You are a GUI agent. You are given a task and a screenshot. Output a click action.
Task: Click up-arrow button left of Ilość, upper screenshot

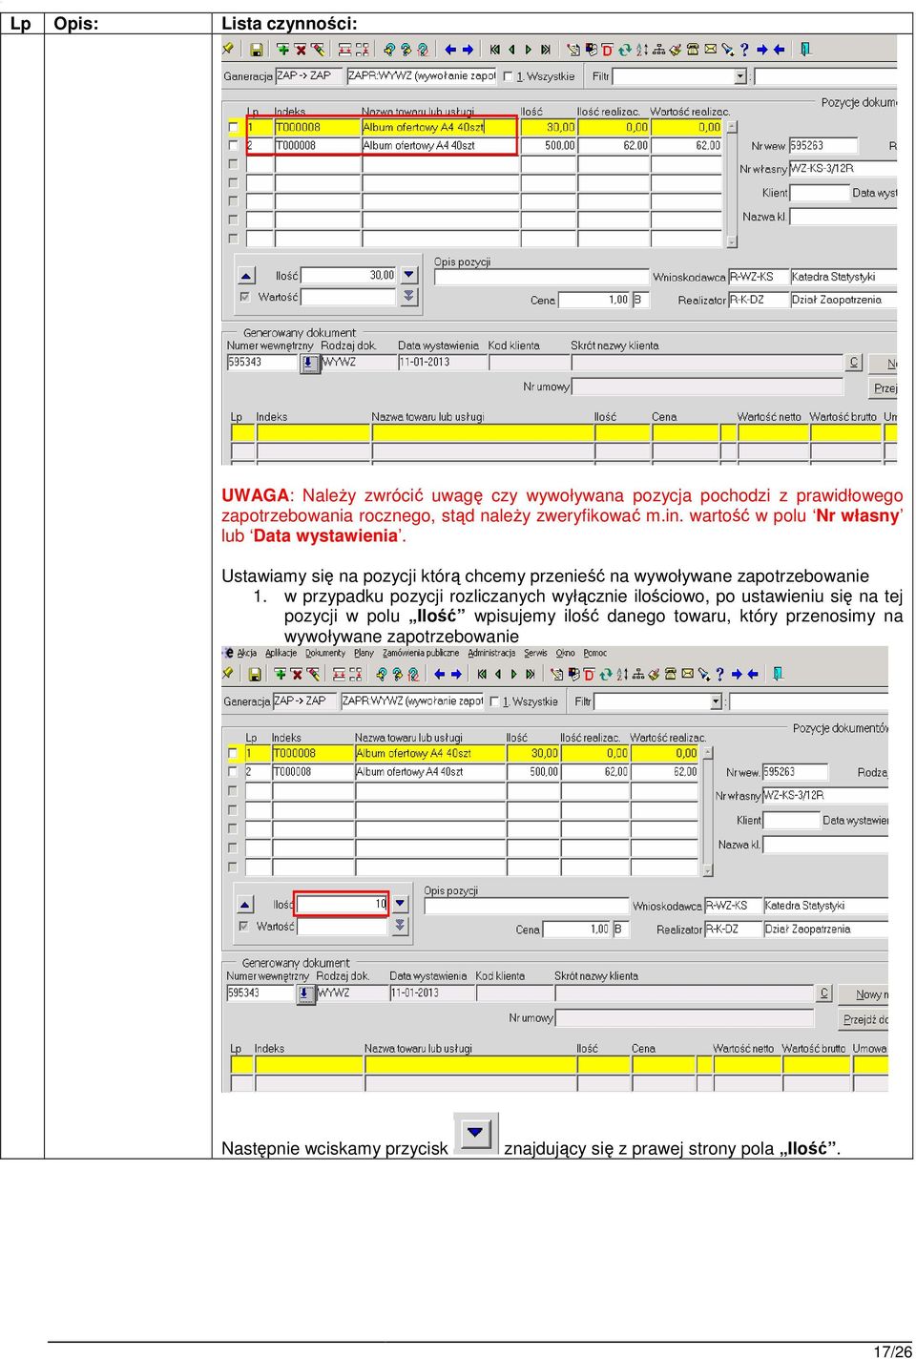click(246, 275)
